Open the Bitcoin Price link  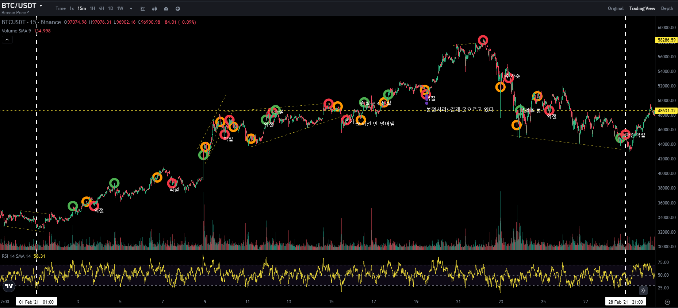tap(15, 13)
